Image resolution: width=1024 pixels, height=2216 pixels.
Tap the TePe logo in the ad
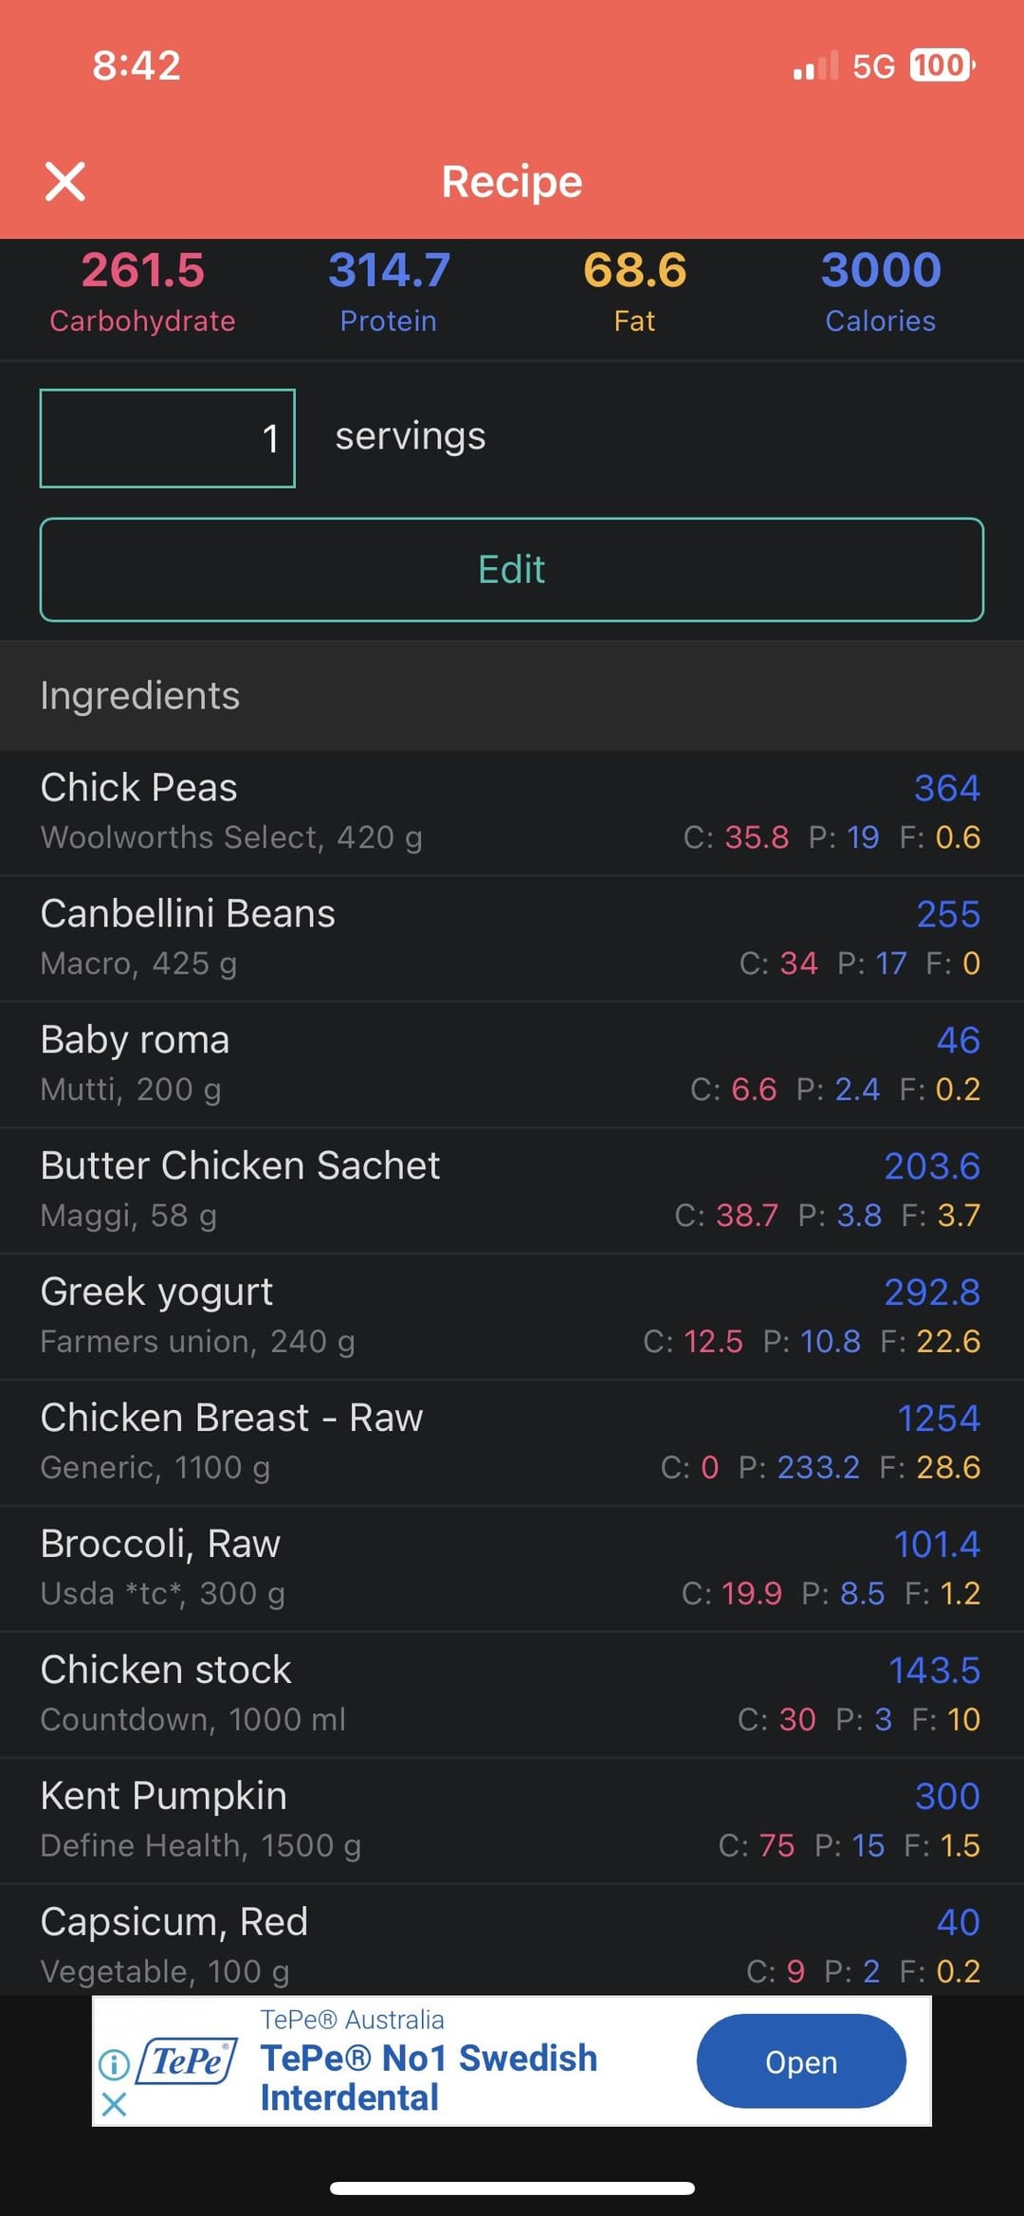(x=187, y=2061)
